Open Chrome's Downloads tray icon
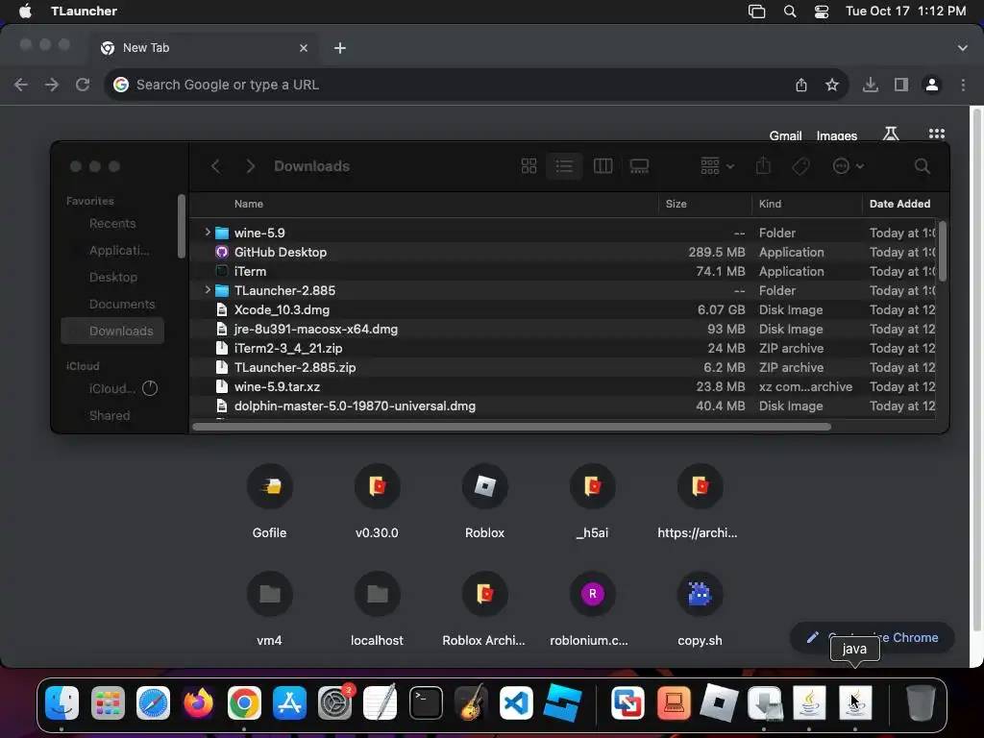This screenshot has height=738, width=984. pyautogui.click(x=871, y=85)
